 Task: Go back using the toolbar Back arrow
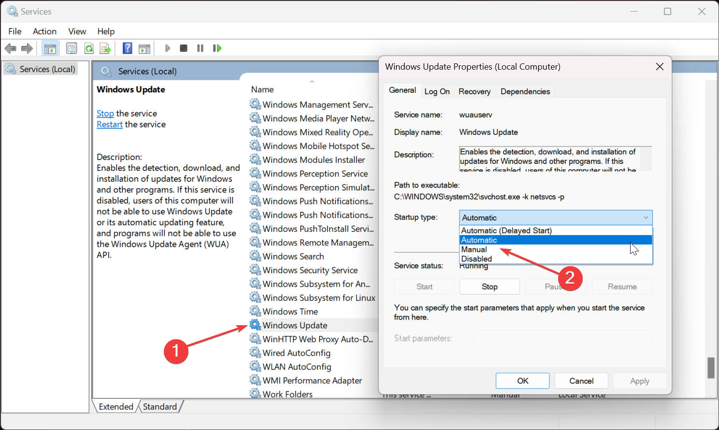(10, 48)
